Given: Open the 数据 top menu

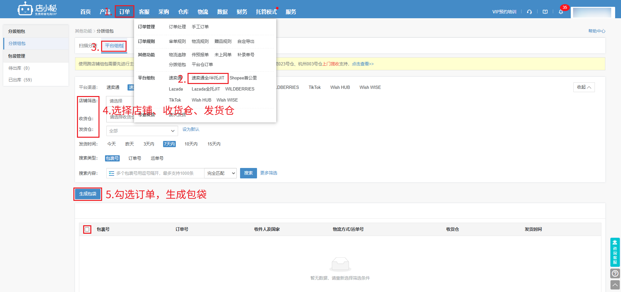Looking at the screenshot, I should 222,12.
